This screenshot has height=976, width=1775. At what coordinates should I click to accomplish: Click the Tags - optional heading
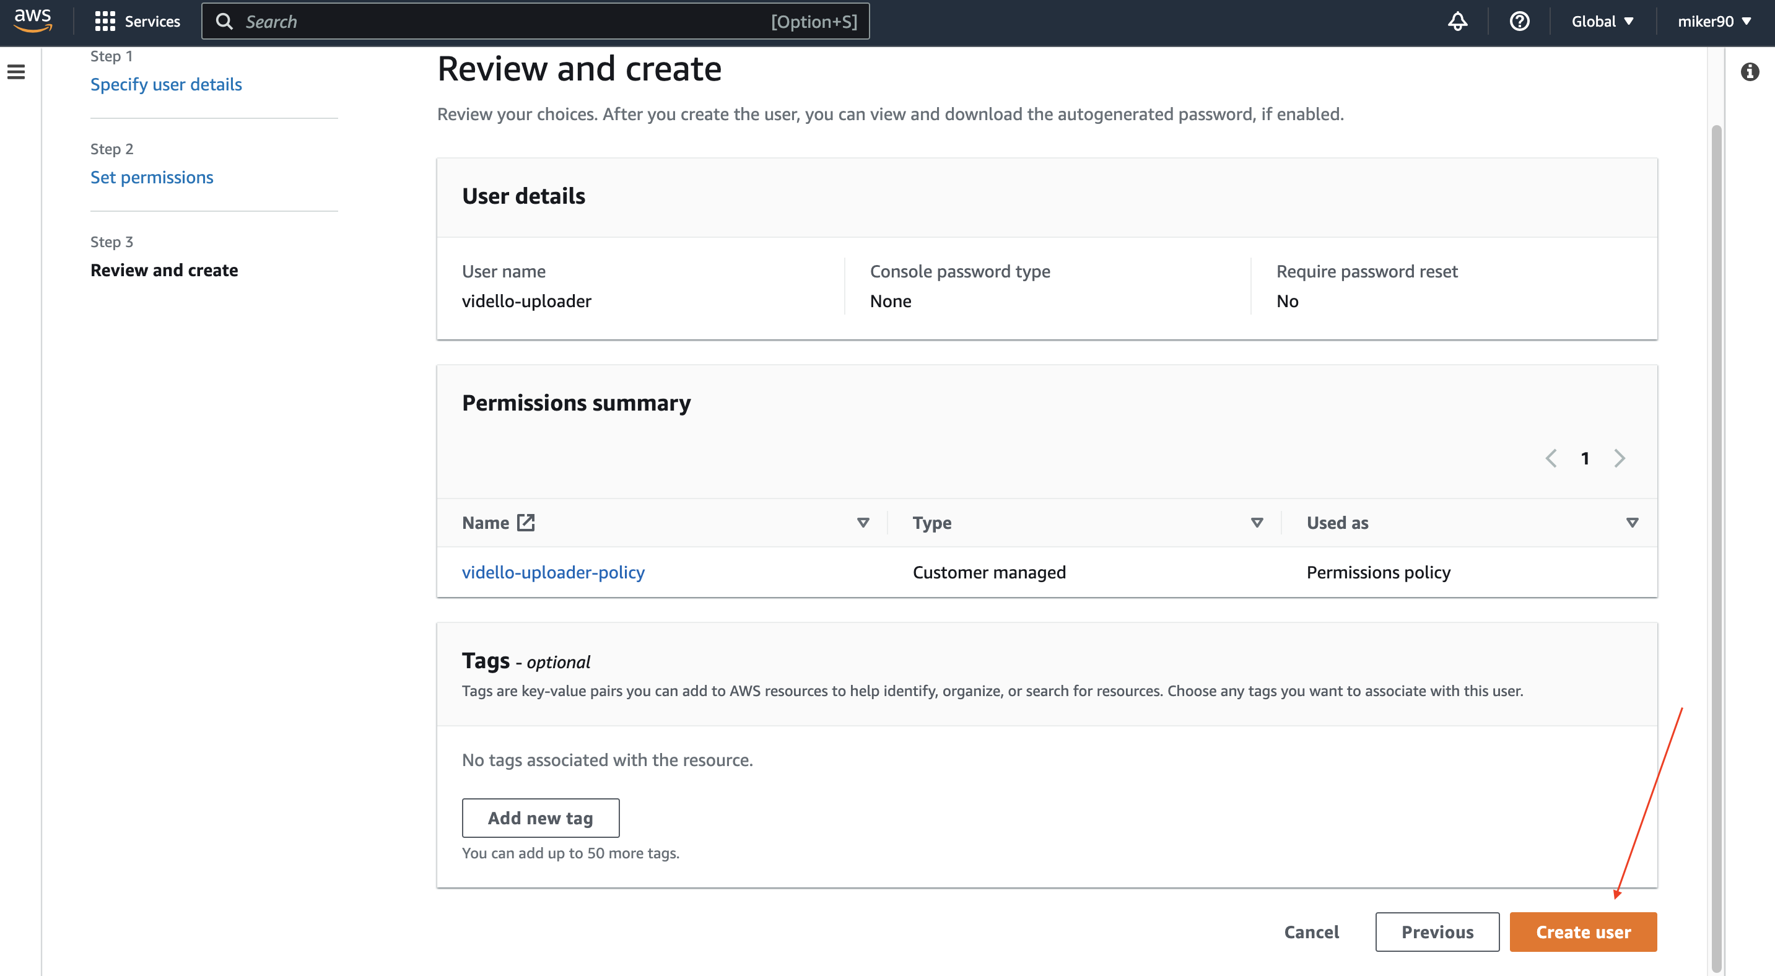click(x=526, y=661)
